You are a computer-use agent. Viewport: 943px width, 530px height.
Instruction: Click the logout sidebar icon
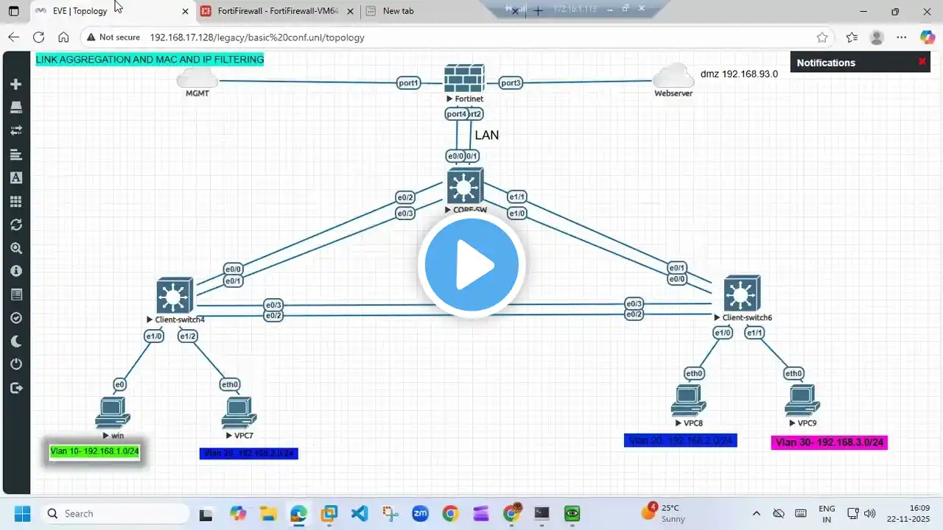pyautogui.click(x=15, y=388)
